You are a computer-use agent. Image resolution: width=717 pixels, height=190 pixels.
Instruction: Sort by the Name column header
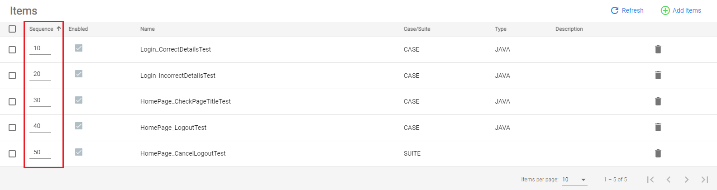[148, 29]
